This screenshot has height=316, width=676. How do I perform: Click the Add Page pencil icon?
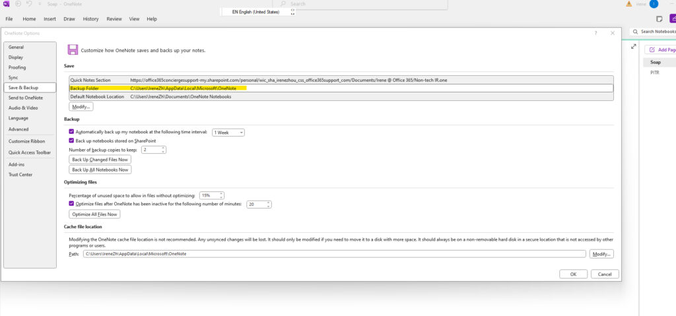tap(652, 49)
